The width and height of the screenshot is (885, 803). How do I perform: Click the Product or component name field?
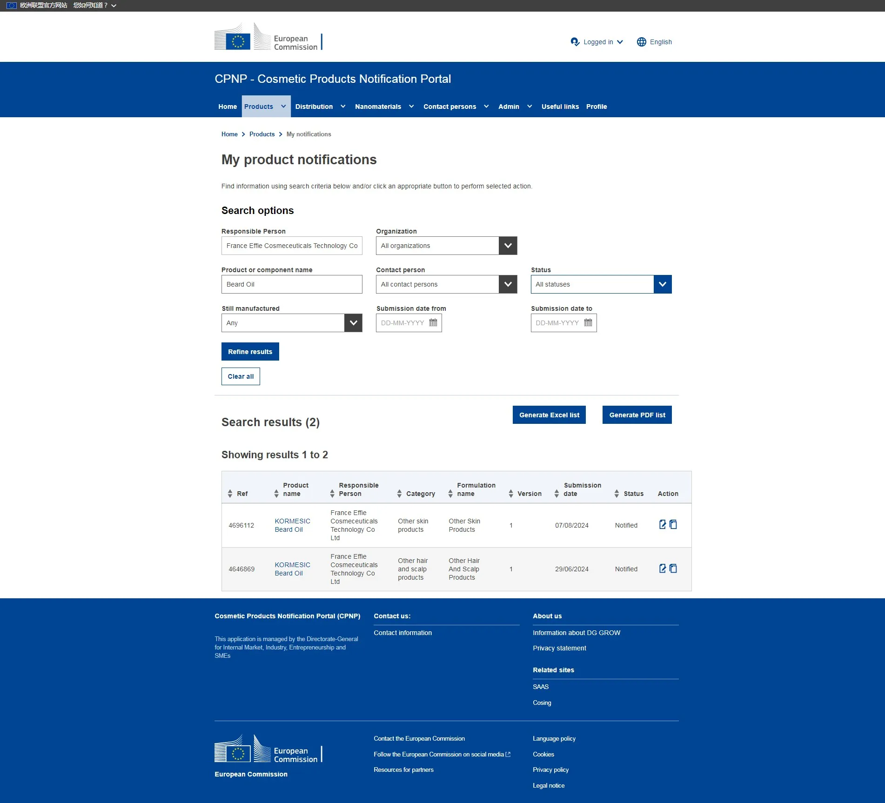(x=292, y=284)
